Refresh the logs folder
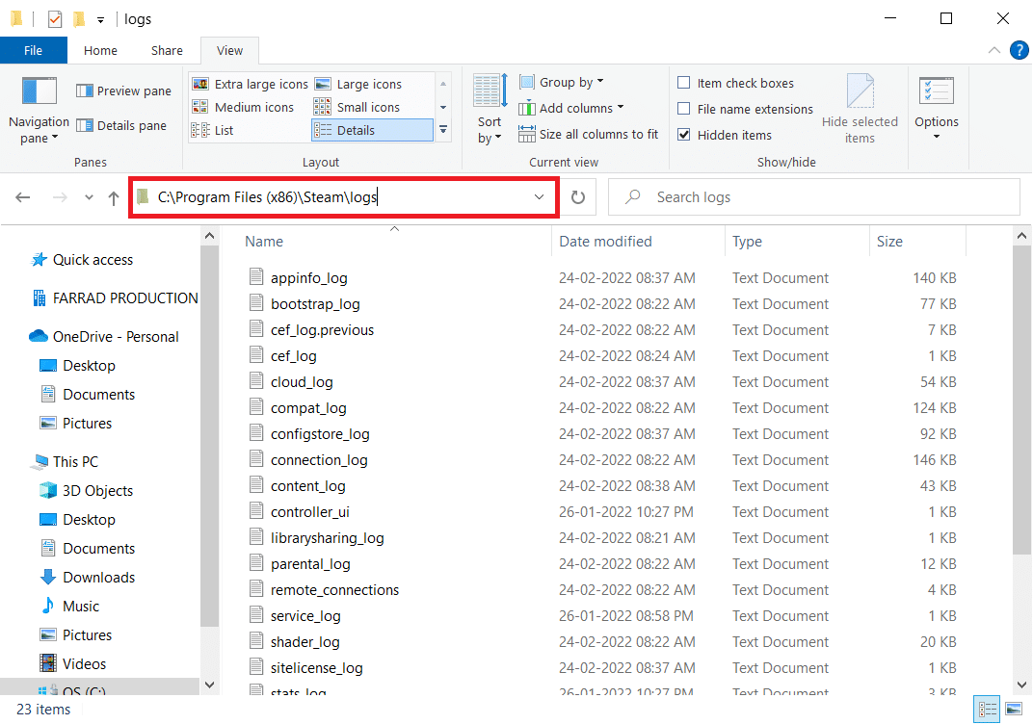This screenshot has height=724, width=1033. coord(578,197)
